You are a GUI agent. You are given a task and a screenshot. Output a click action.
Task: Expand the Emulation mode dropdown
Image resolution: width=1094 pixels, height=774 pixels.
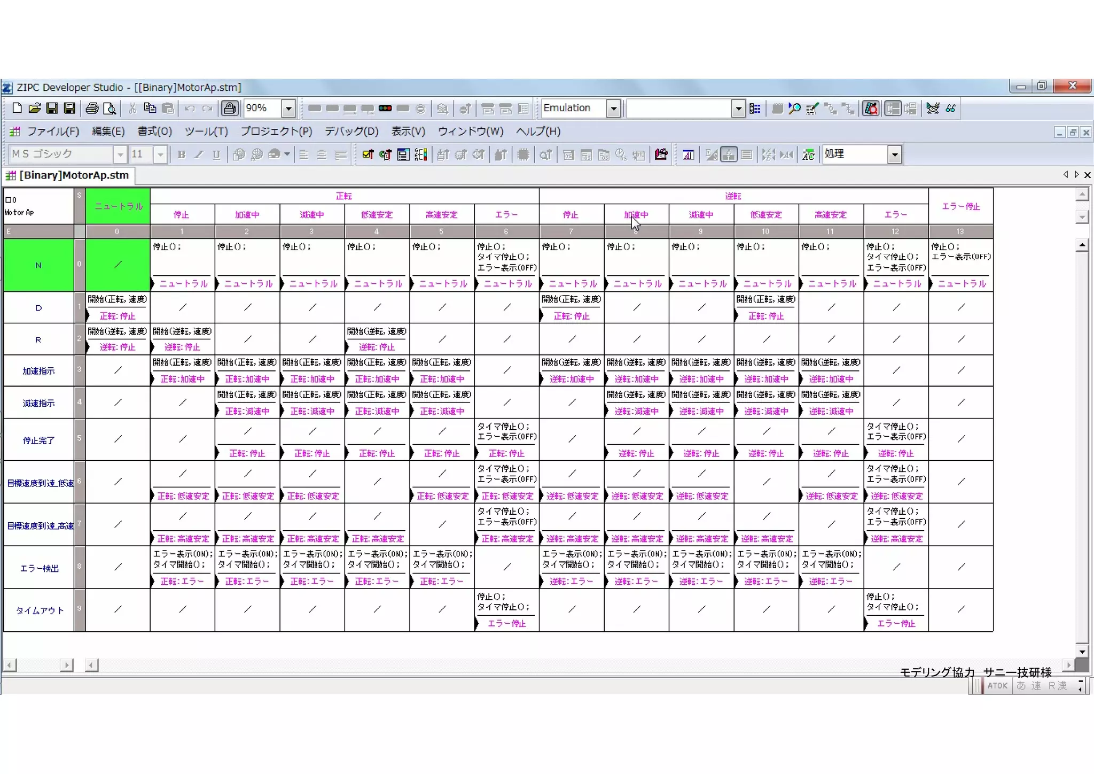[614, 109]
